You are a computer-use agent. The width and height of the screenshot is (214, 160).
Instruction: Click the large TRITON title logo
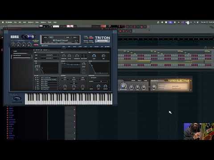pyautogui.click(x=103, y=38)
